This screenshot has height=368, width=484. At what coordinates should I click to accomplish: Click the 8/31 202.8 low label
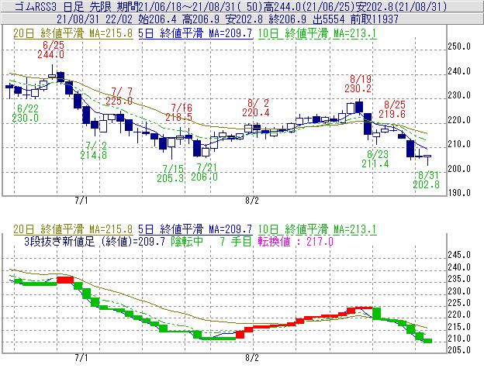427,180
